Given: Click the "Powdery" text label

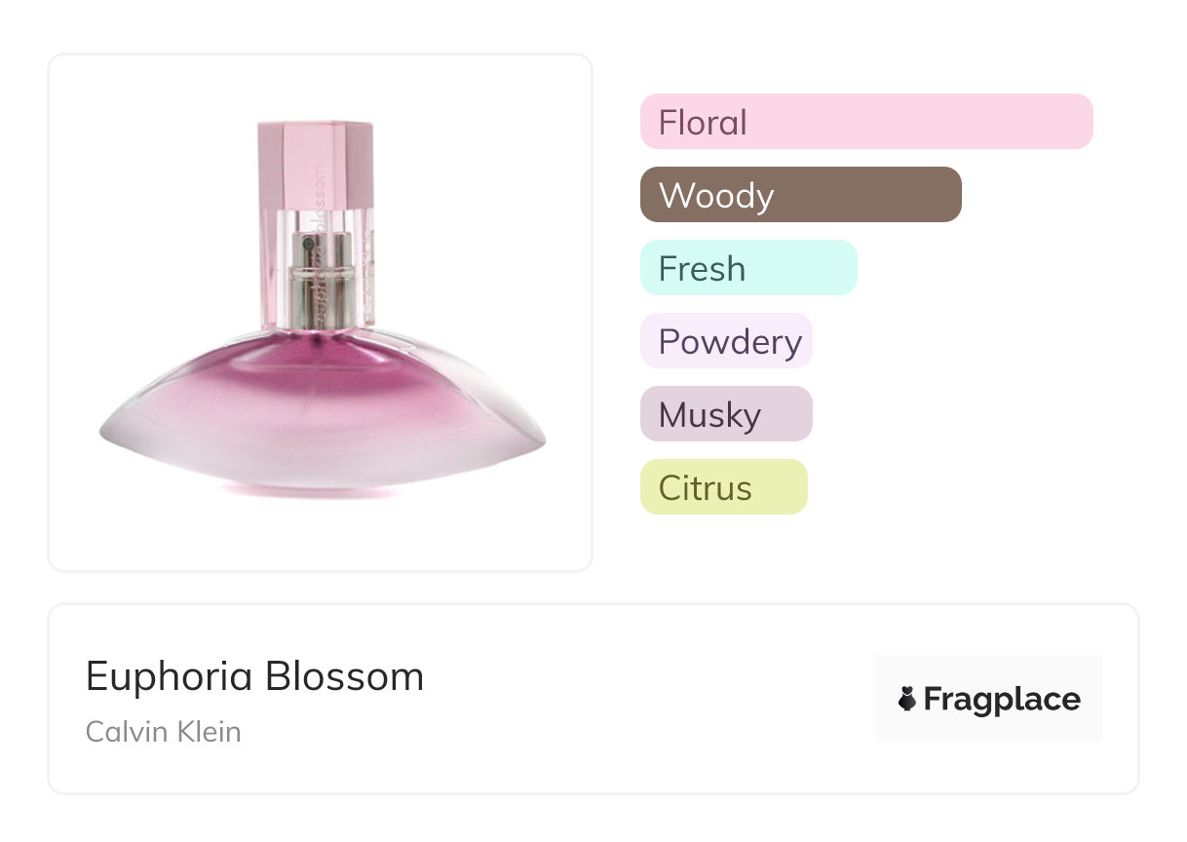Looking at the screenshot, I should [730, 342].
